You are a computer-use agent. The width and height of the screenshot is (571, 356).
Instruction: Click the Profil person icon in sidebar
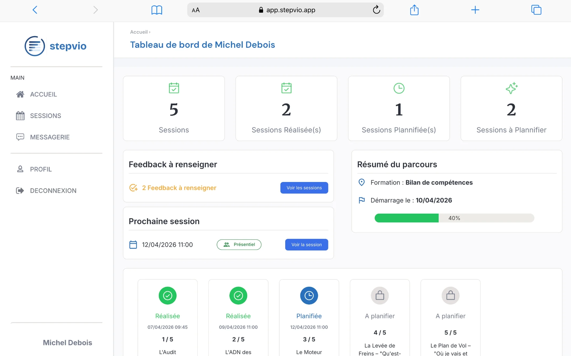[20, 169]
